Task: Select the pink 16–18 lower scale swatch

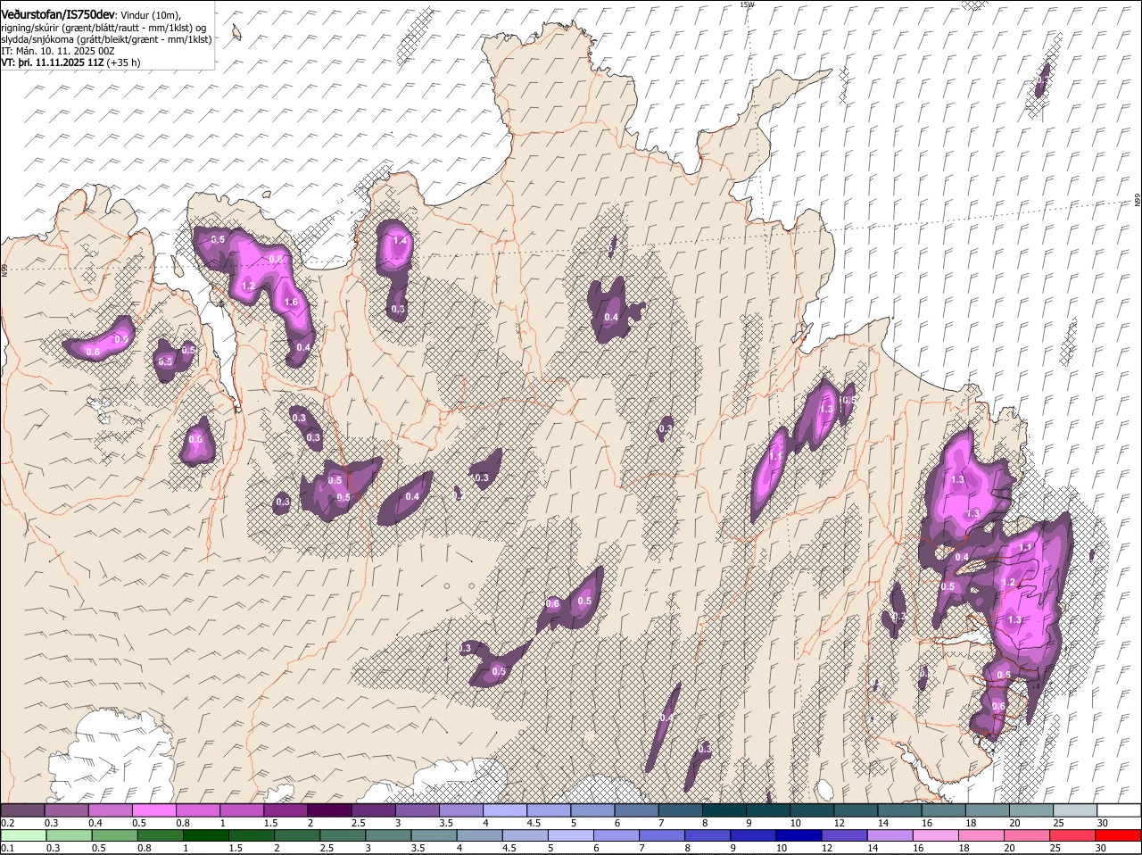Action: coord(936,835)
